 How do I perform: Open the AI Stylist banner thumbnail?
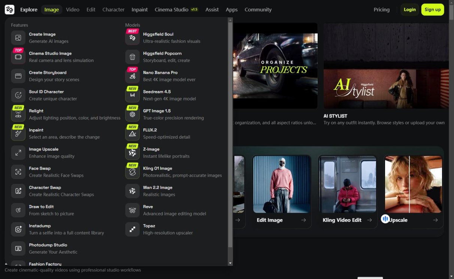(x=386, y=66)
